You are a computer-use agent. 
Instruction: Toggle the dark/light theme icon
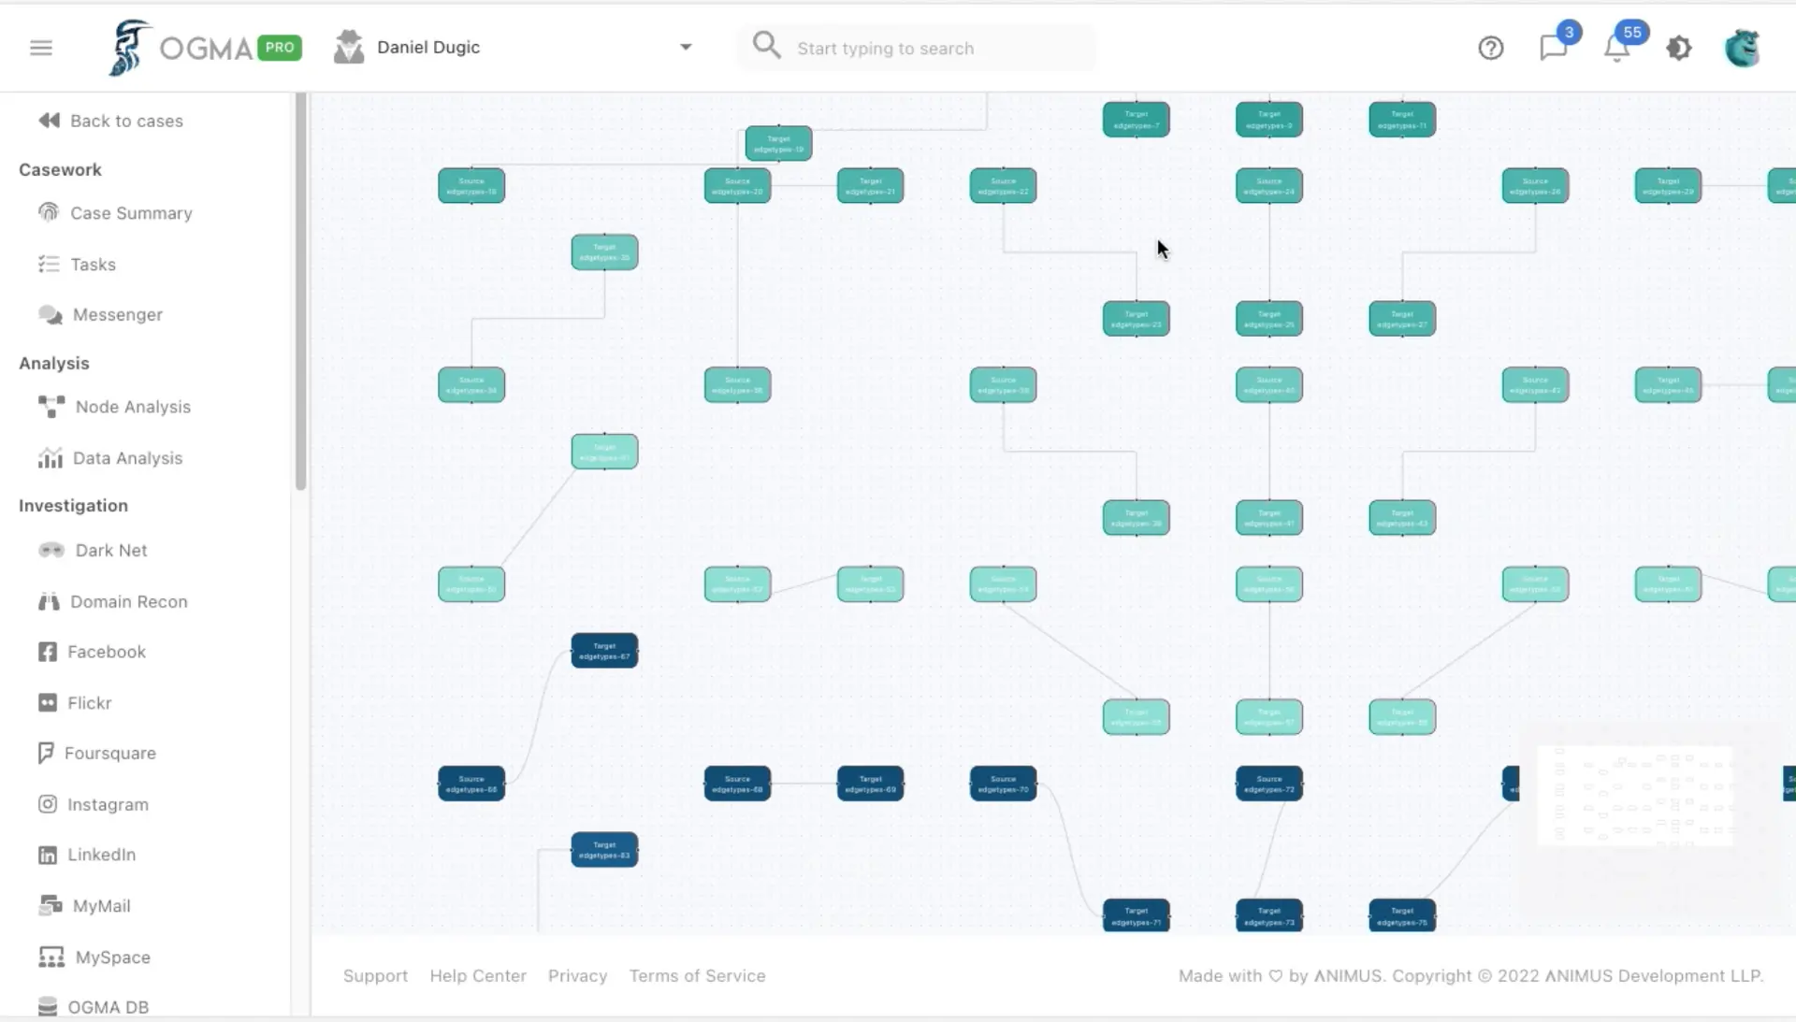click(1679, 48)
